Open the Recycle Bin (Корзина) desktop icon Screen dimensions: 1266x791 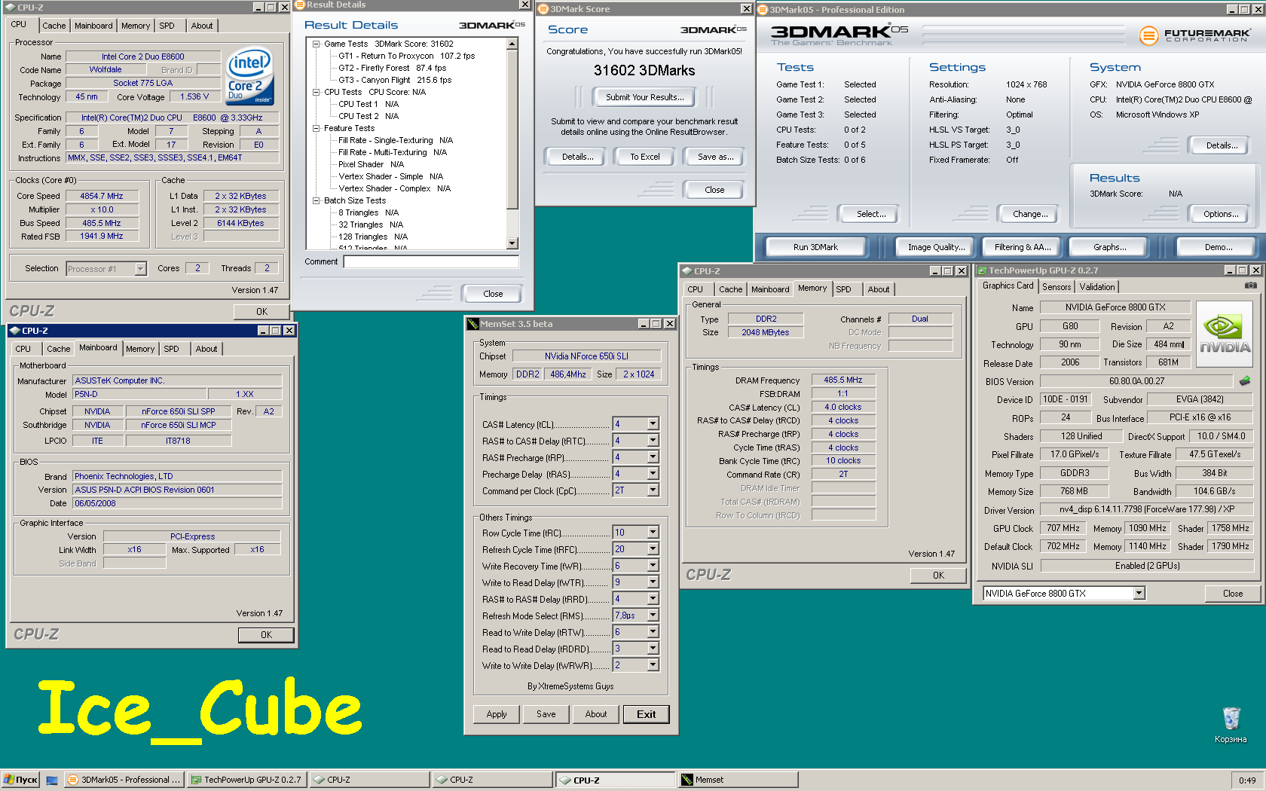pos(1231,725)
